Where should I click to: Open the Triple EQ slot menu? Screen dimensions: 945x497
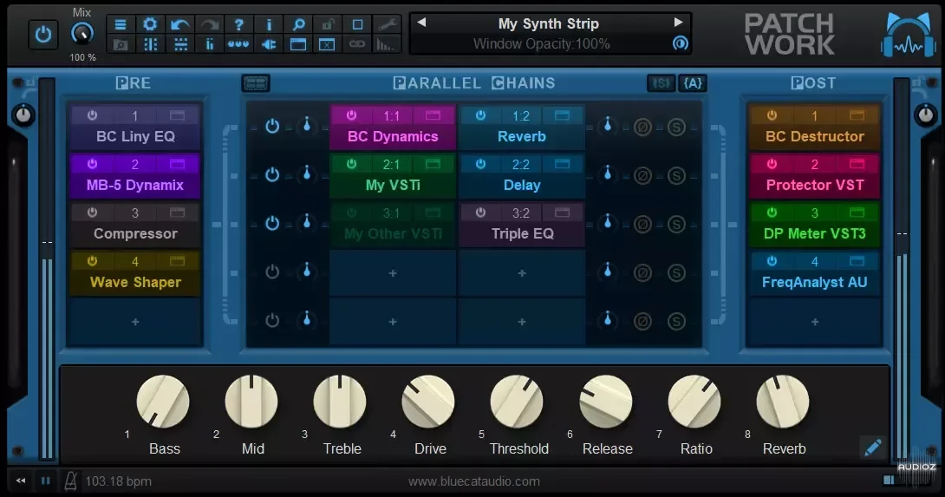click(x=523, y=234)
